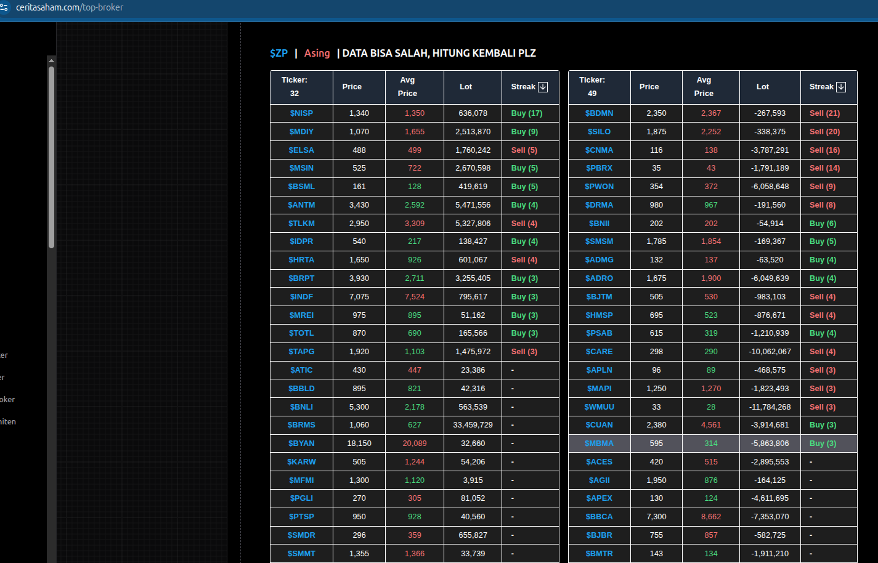
Task: Click the sidebar scrollbar thumb
Action: click(x=51, y=157)
